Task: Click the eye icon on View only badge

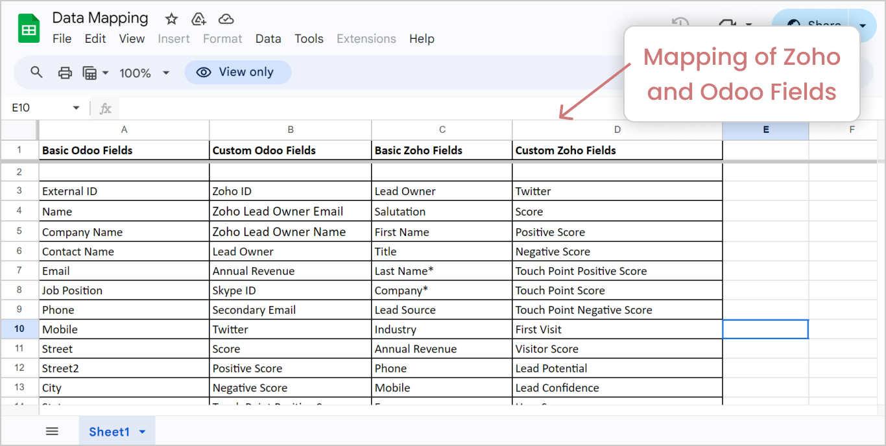Action: tap(204, 72)
